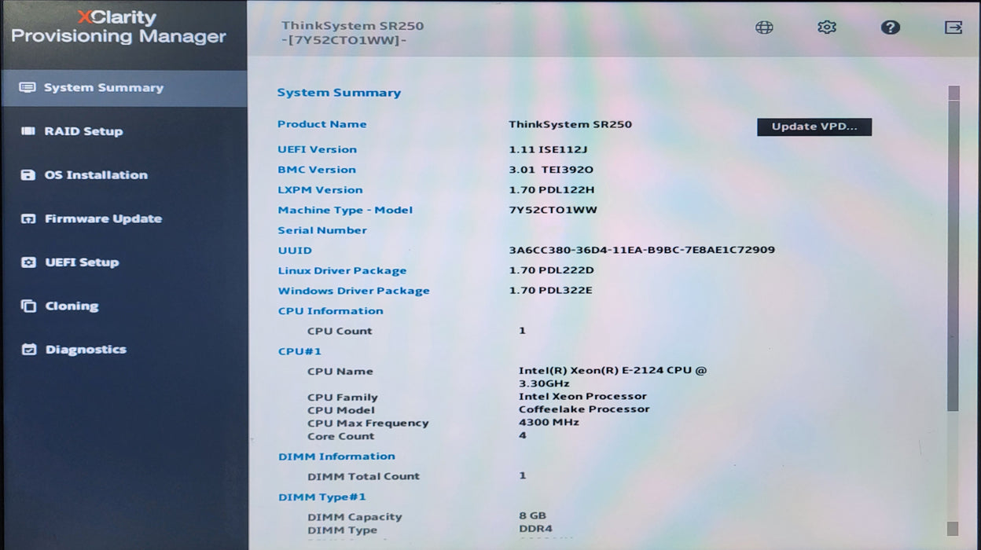Click the Cloning sidebar icon
The image size is (981, 550).
tap(28, 306)
